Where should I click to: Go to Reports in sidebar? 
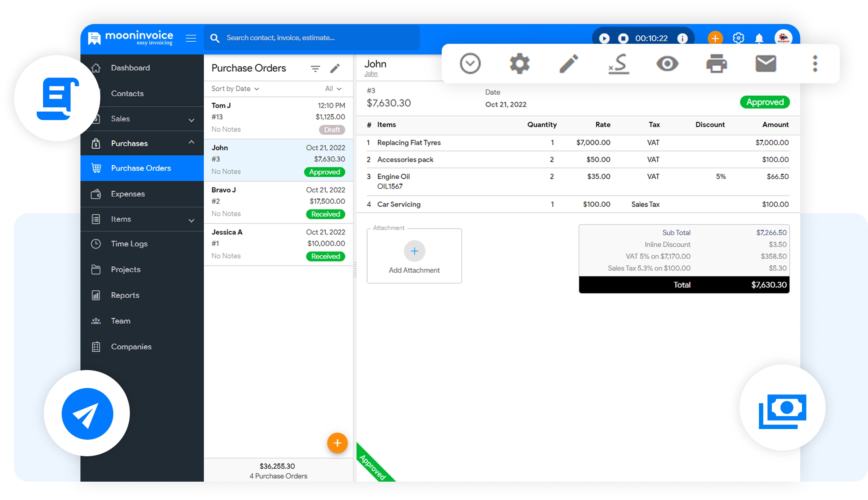(125, 295)
